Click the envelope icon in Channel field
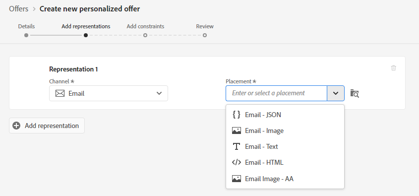 pyautogui.click(x=60, y=93)
